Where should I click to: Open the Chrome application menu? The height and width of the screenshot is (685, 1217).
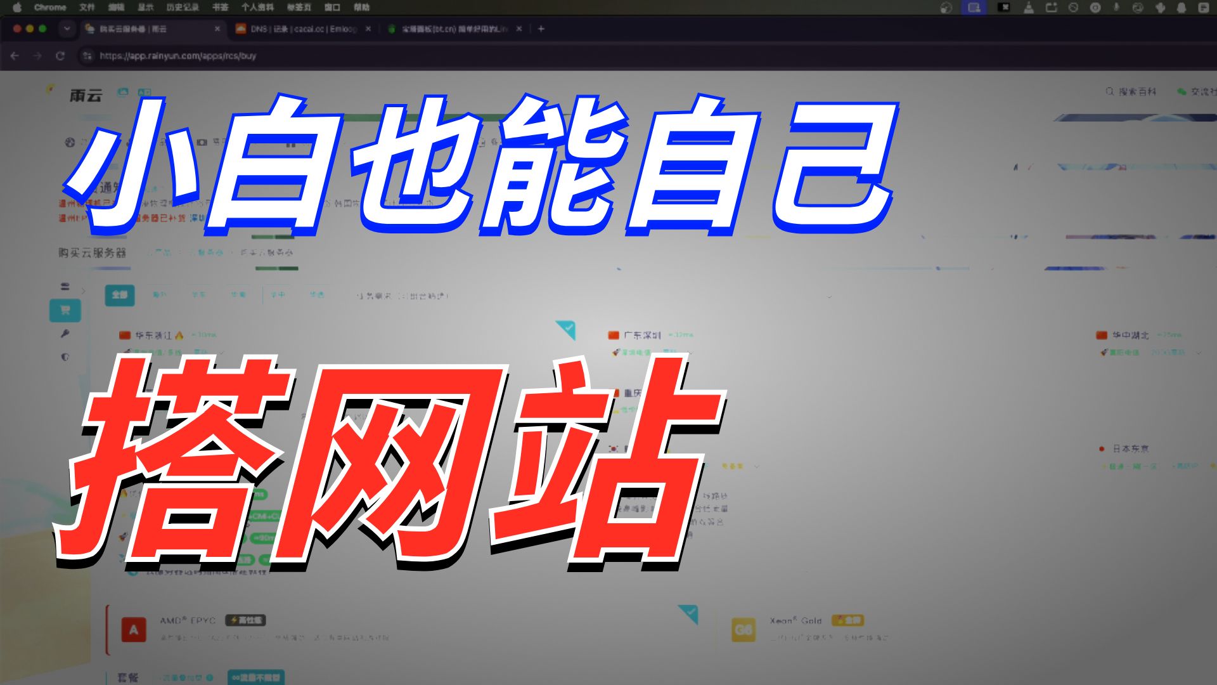(50, 8)
